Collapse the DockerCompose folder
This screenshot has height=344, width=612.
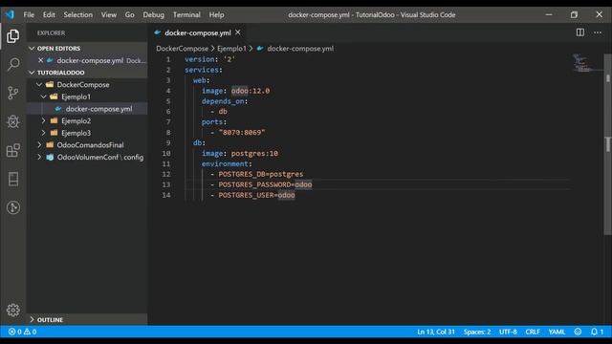[x=39, y=85]
